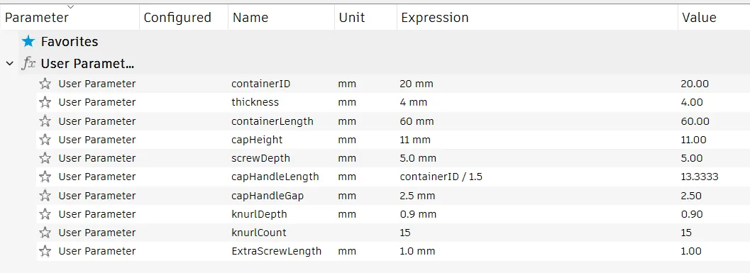Collapse the User Parameters section chevron
The height and width of the screenshot is (273, 750).
tap(9, 64)
